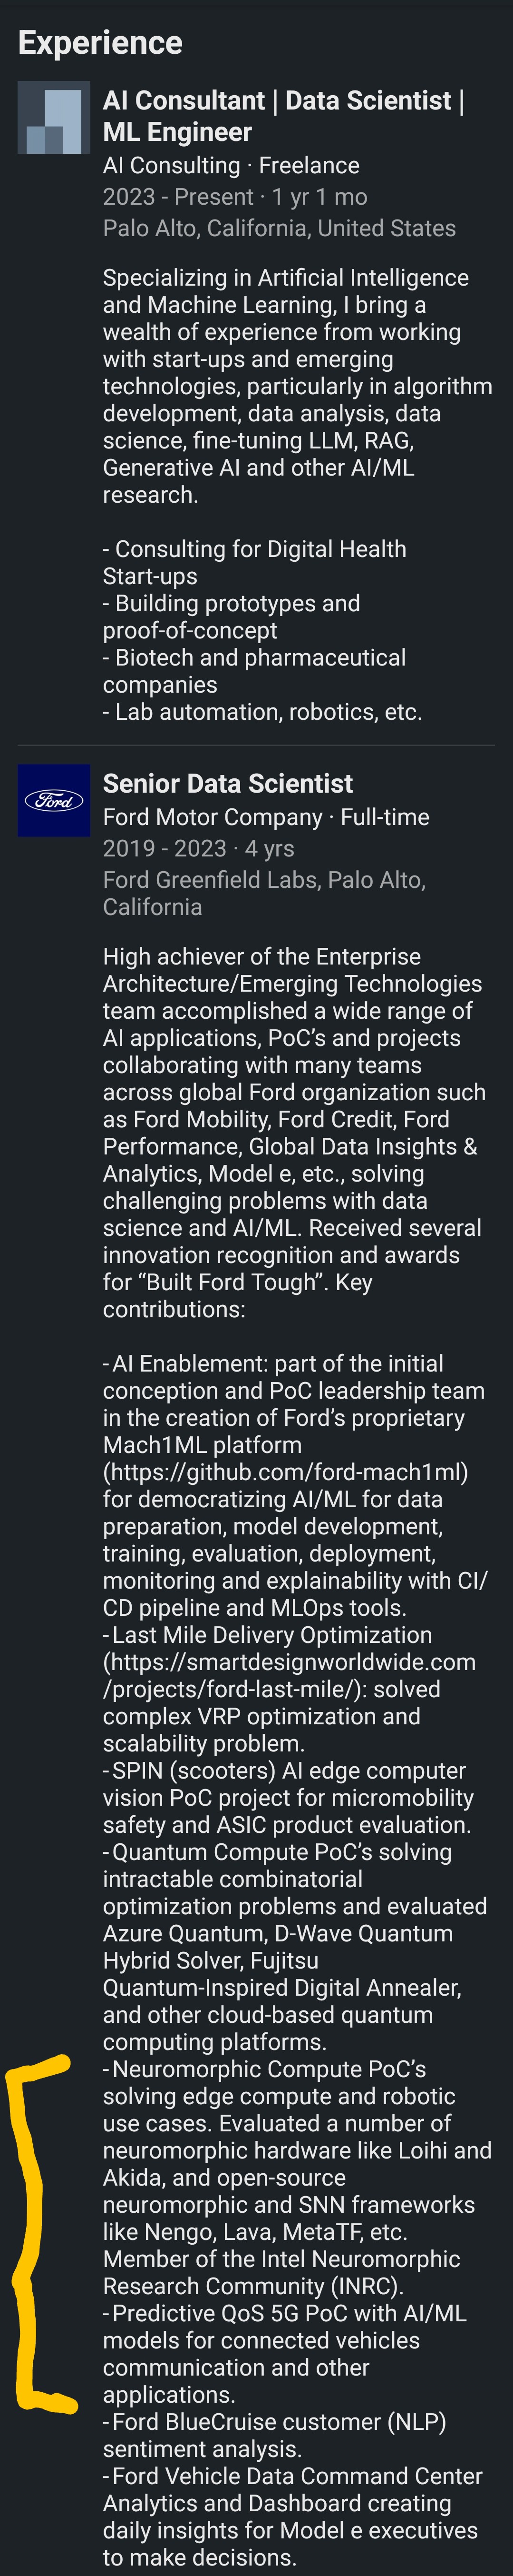
Task: Open the Senior Data Scientist position title
Action: 228,783
